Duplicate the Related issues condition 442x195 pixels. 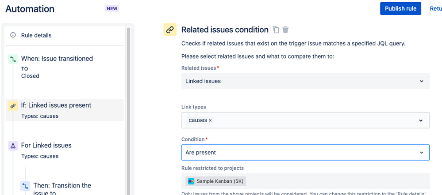pos(276,30)
